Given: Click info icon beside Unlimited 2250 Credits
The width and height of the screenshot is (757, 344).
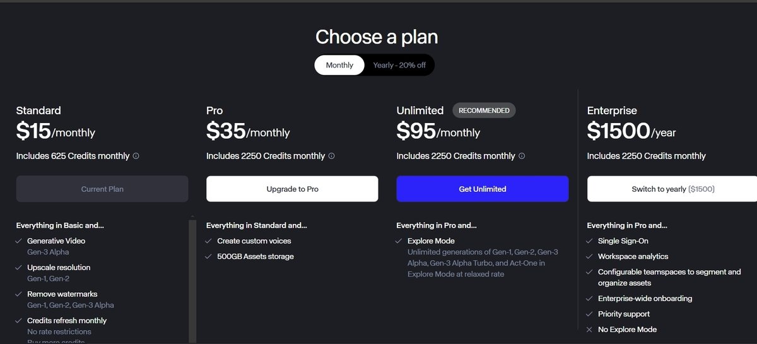Looking at the screenshot, I should (x=522, y=156).
